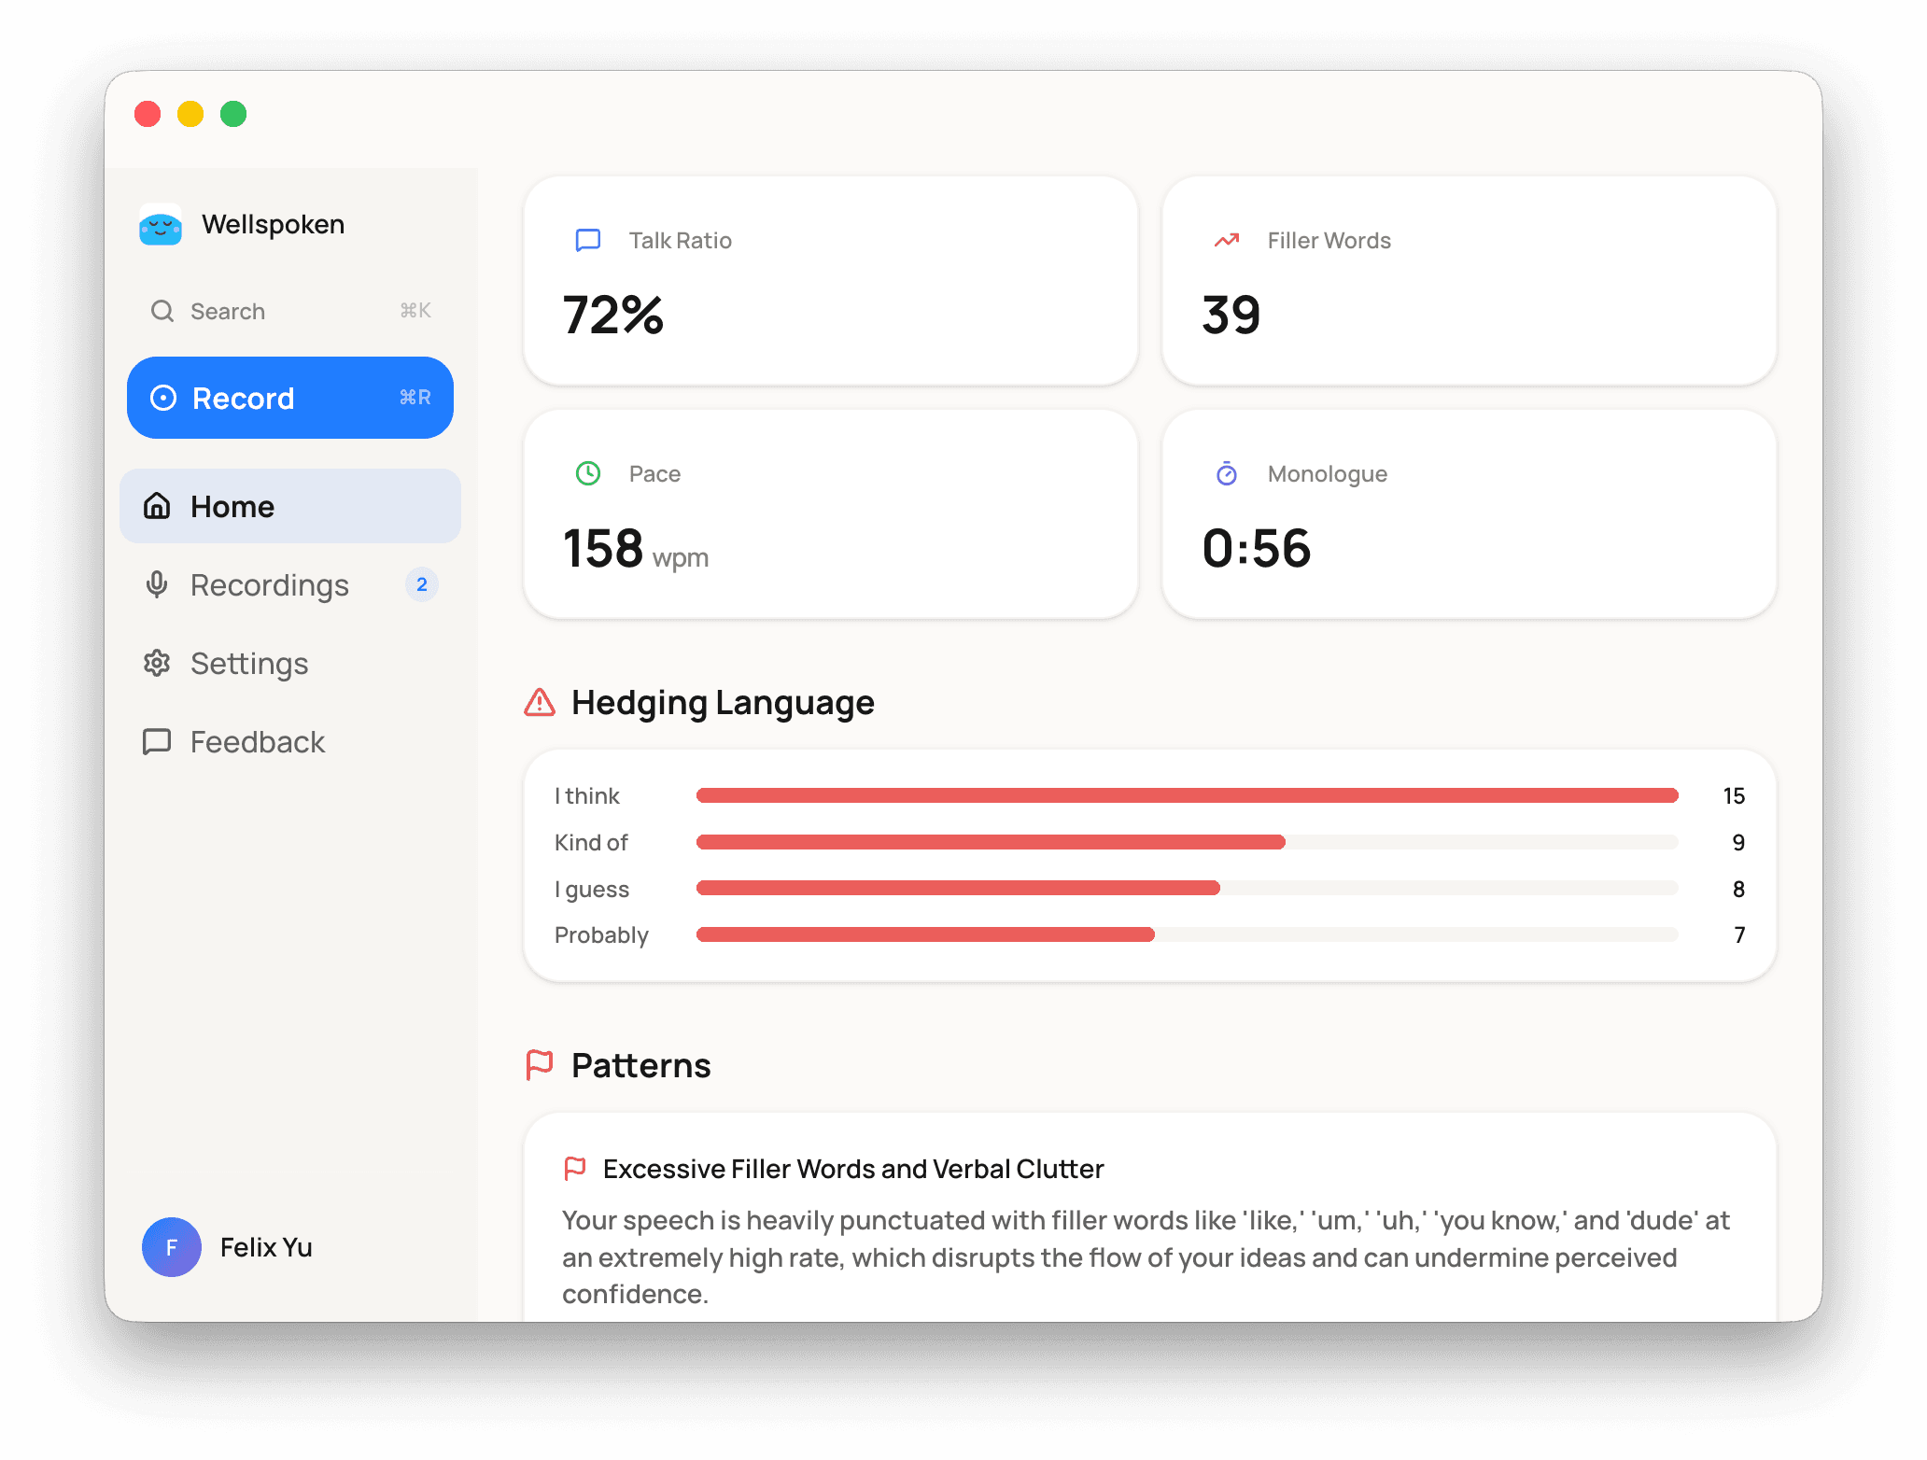This screenshot has width=1927, height=1460.
Task: Click the Excessive Filler Words pattern card
Action: point(1148,1232)
